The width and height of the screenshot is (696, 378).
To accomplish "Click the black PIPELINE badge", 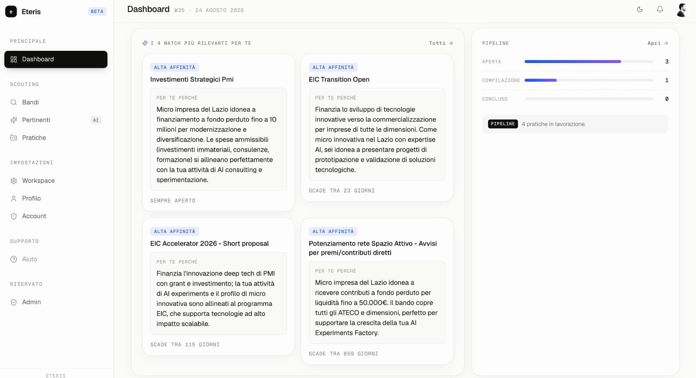I will click(503, 124).
